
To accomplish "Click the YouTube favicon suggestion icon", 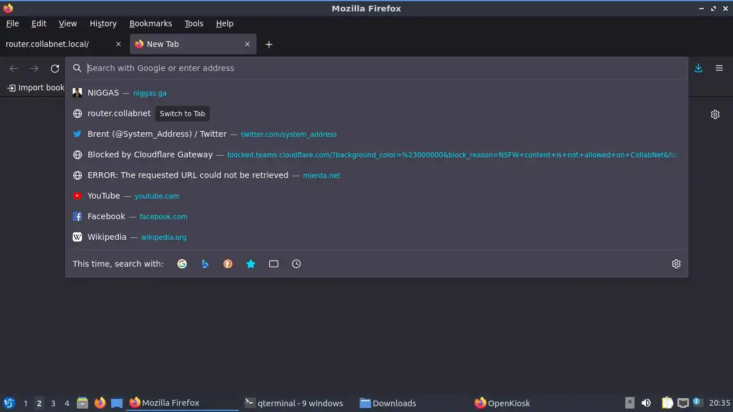I will coord(77,196).
